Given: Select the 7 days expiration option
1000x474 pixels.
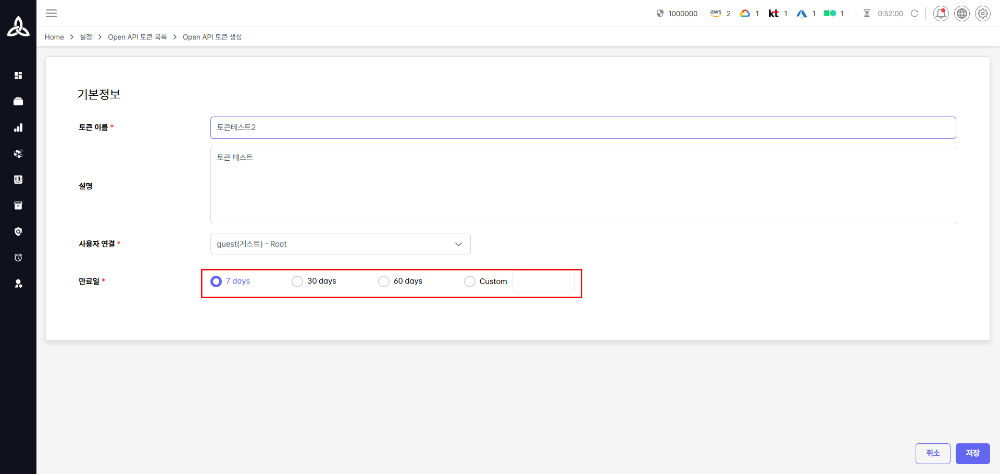Looking at the screenshot, I should 216,281.
